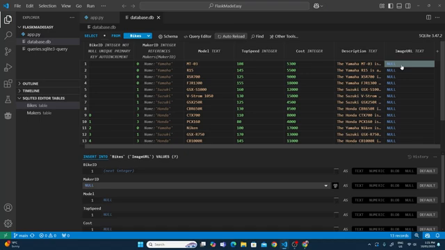
Task: Open the Copilot chat robot icon in activity bar
Action: [x=8, y=115]
